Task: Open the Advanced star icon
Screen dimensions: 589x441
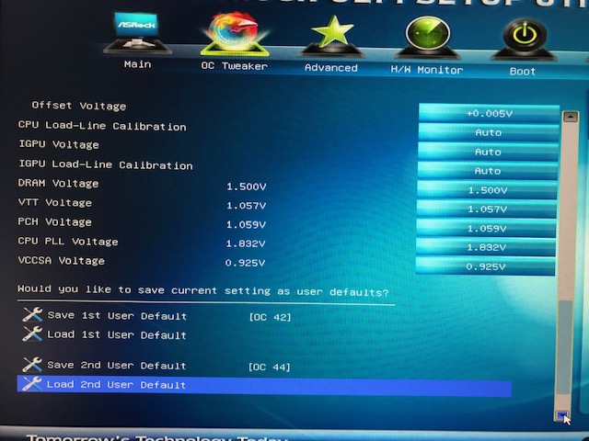Action: click(331, 37)
